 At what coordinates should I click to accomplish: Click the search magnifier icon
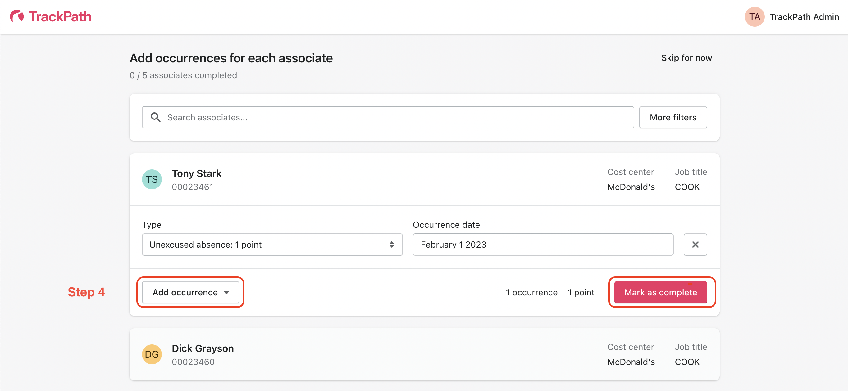155,117
